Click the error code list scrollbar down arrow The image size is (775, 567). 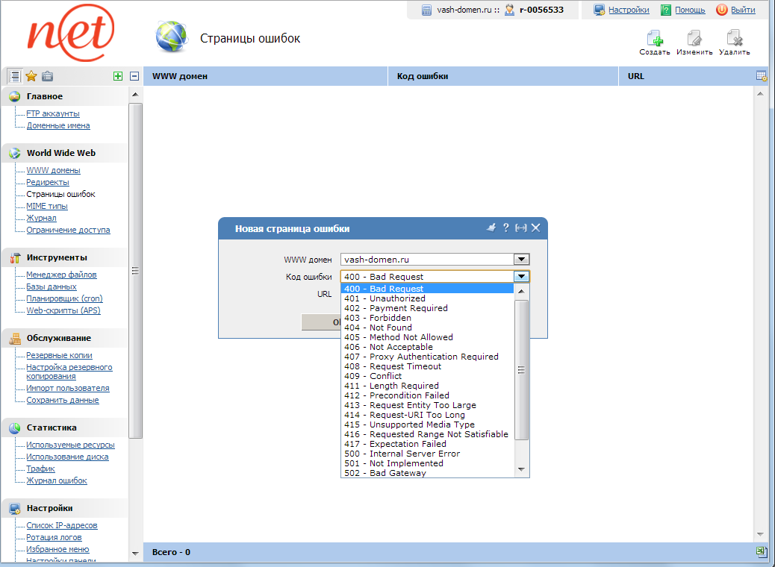point(521,469)
